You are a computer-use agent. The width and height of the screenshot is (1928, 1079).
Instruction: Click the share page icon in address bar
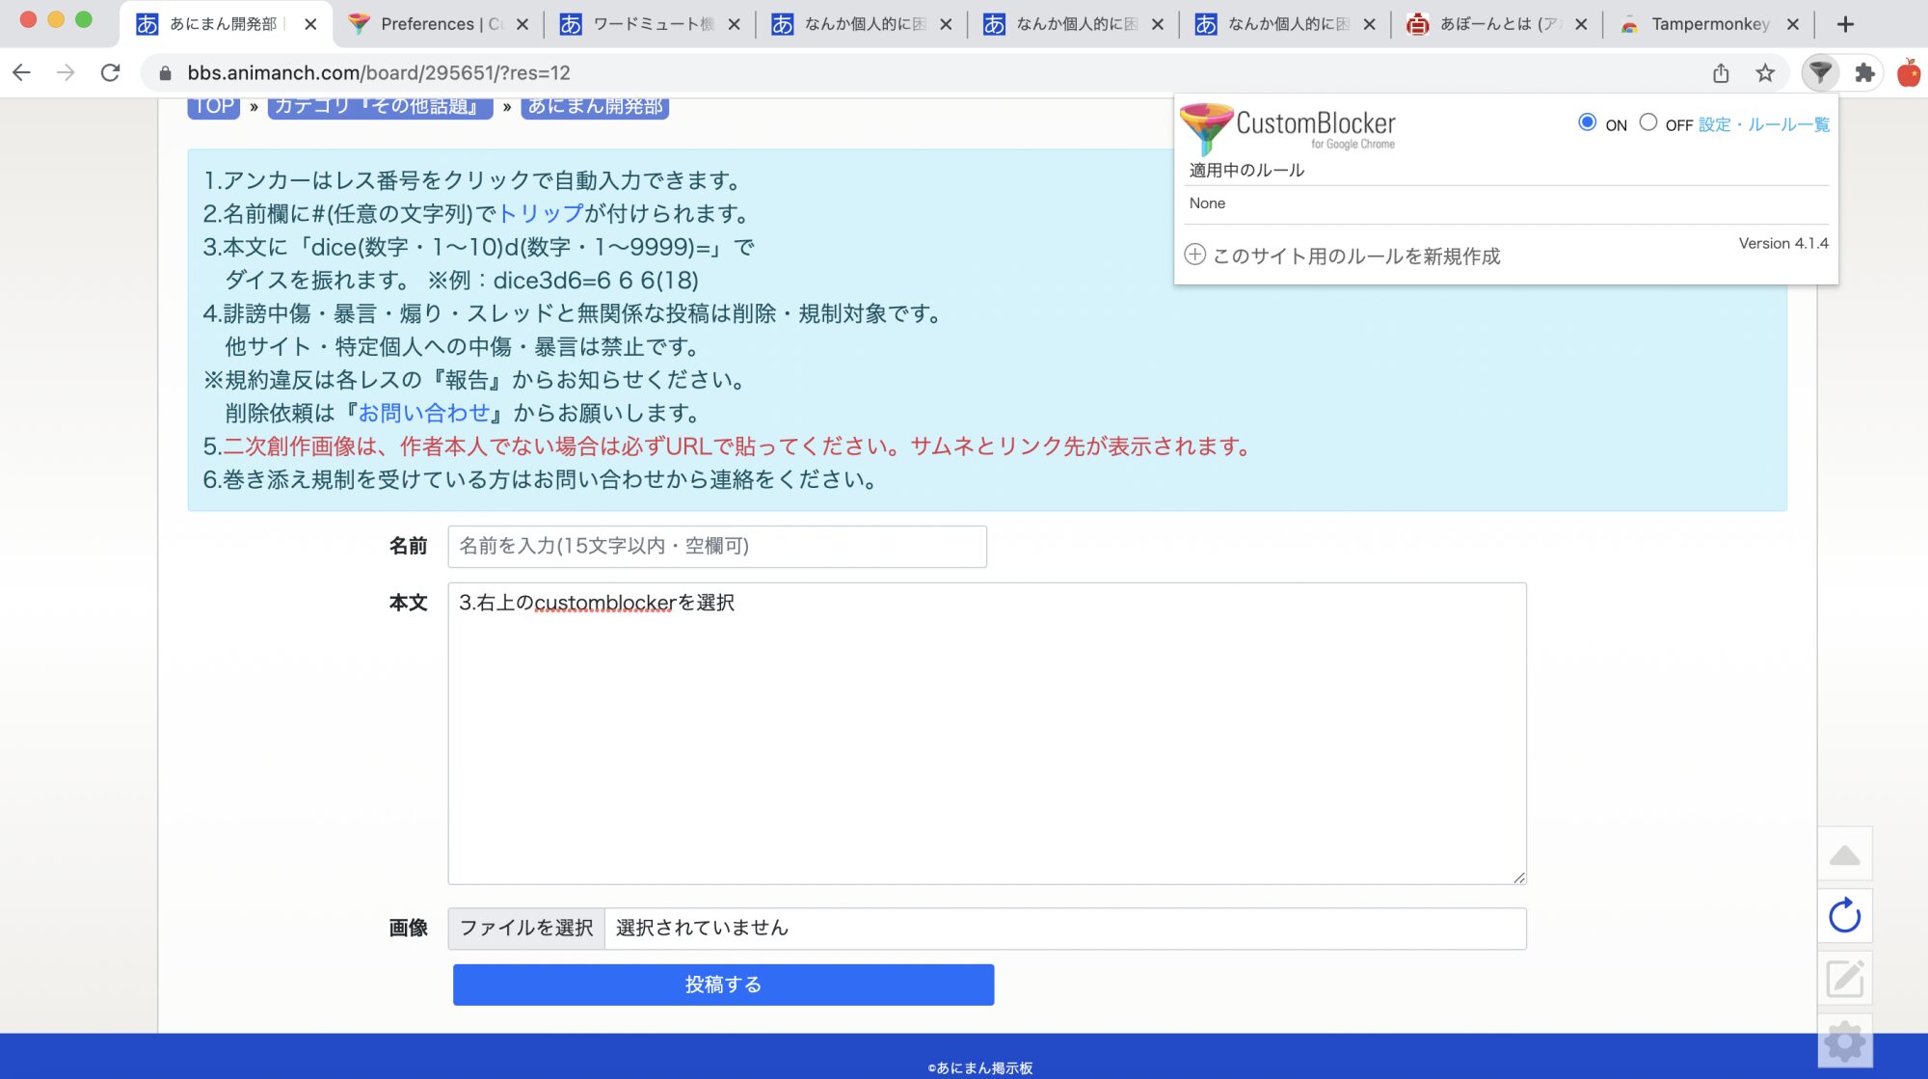[x=1721, y=72]
